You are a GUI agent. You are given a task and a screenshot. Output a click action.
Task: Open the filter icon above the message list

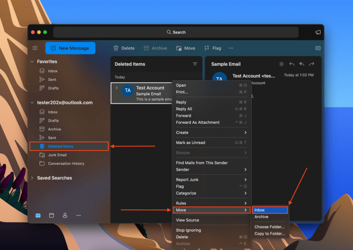[195, 64]
